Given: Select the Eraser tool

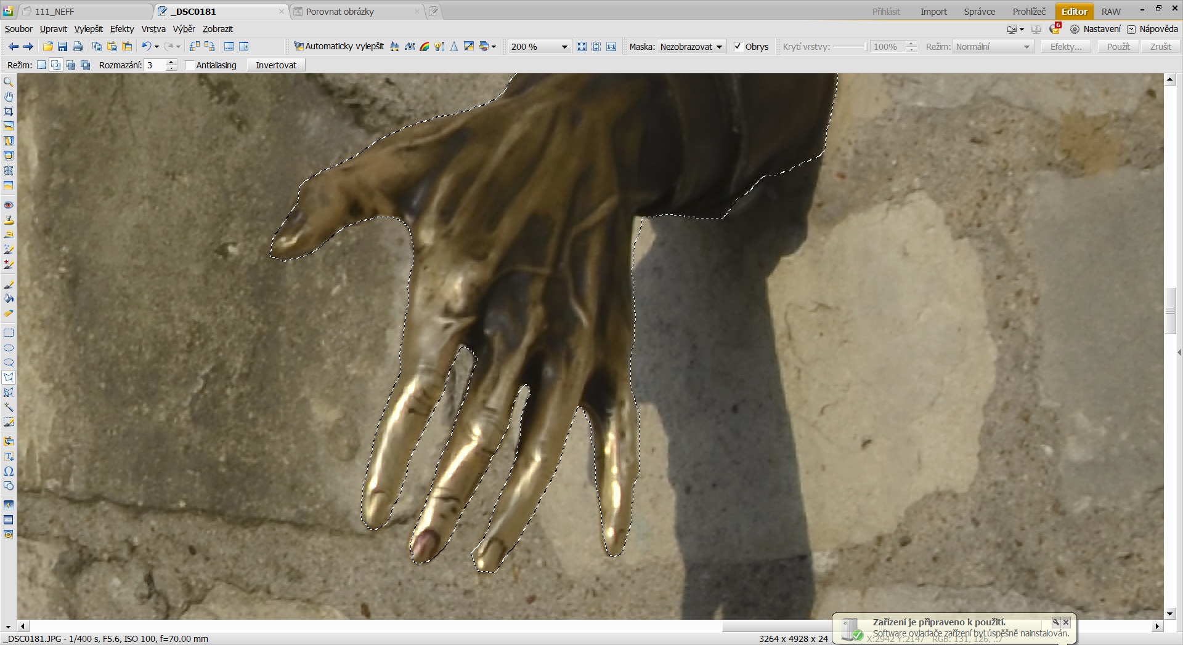Looking at the screenshot, I should (9, 313).
